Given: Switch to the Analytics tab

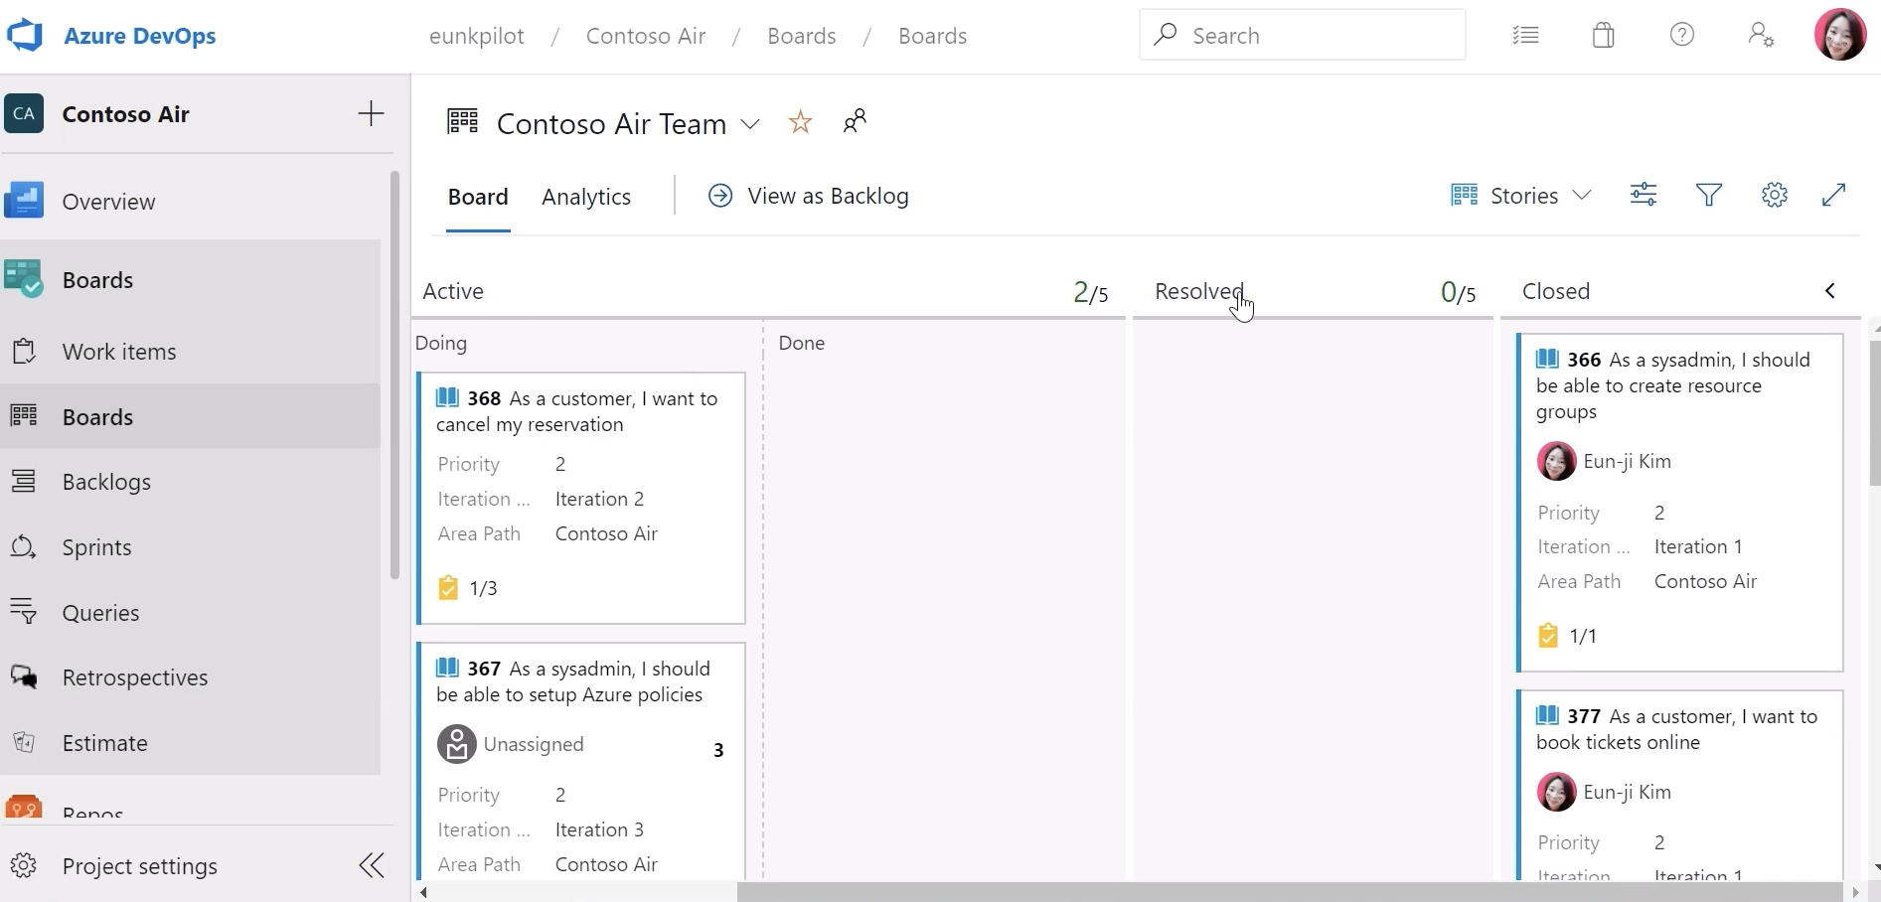Looking at the screenshot, I should (x=586, y=197).
